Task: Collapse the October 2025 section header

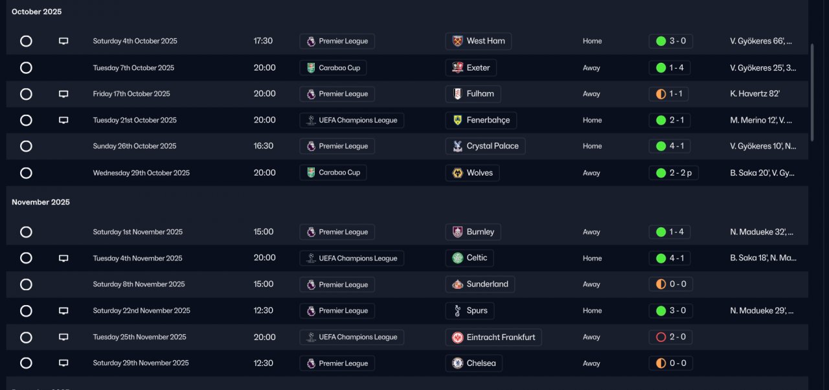Action: 37,12
